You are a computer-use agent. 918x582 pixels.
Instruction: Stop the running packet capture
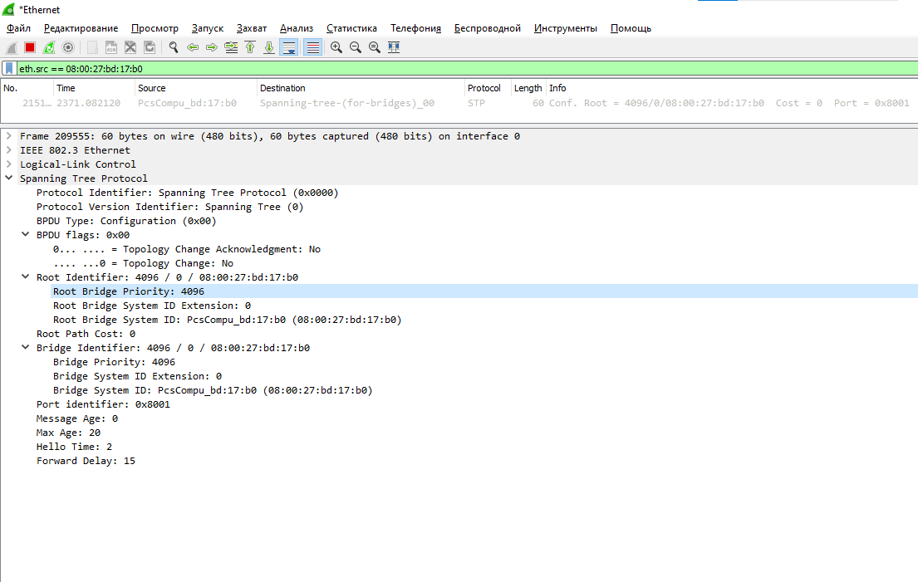[30, 48]
